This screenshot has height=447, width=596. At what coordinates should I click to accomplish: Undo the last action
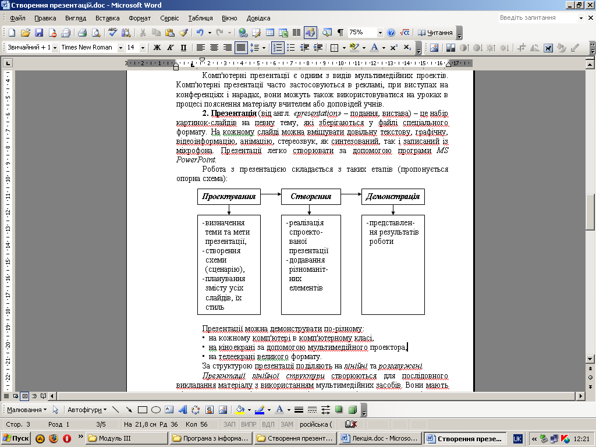(200, 33)
